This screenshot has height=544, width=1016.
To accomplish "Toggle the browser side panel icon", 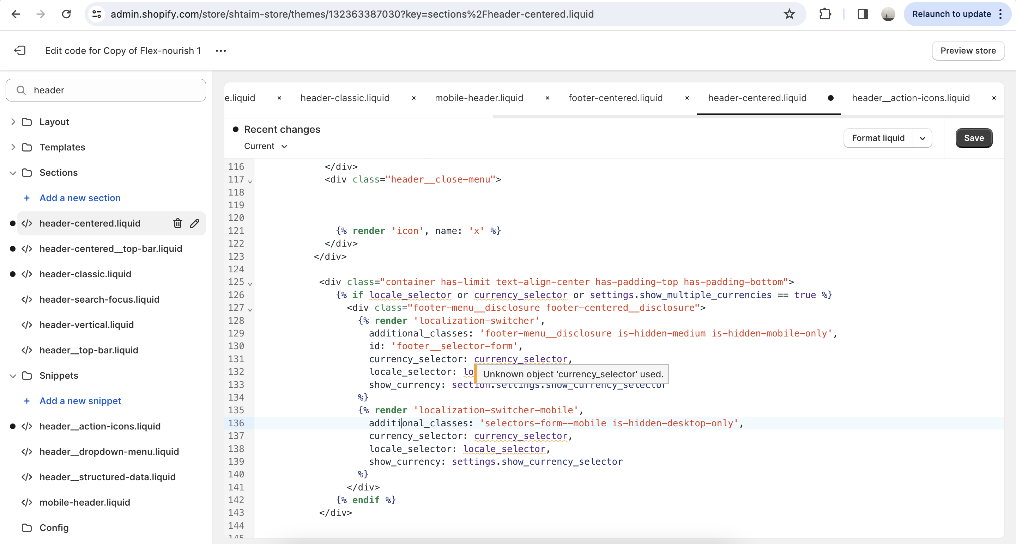I will (x=863, y=14).
